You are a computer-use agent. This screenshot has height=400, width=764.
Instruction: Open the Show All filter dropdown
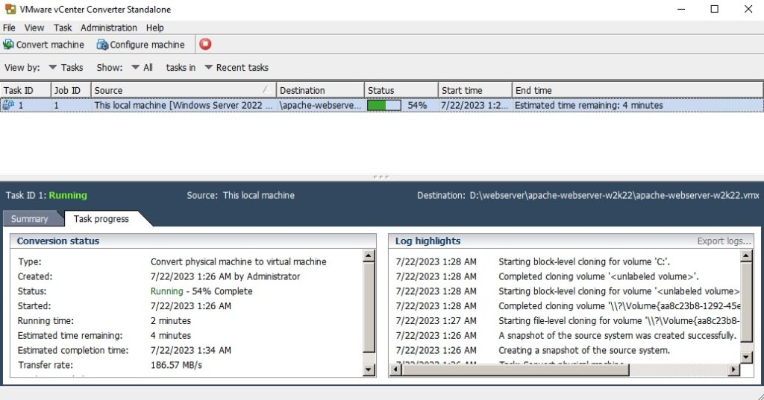pyautogui.click(x=142, y=68)
